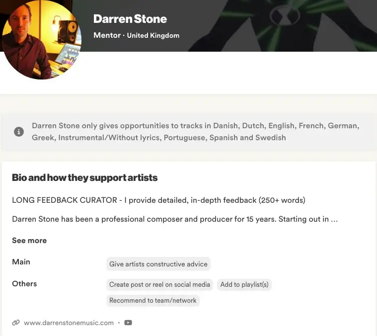The image size is (377, 336).
Task: Click the truncated bio paragraph text
Action: tap(175, 219)
